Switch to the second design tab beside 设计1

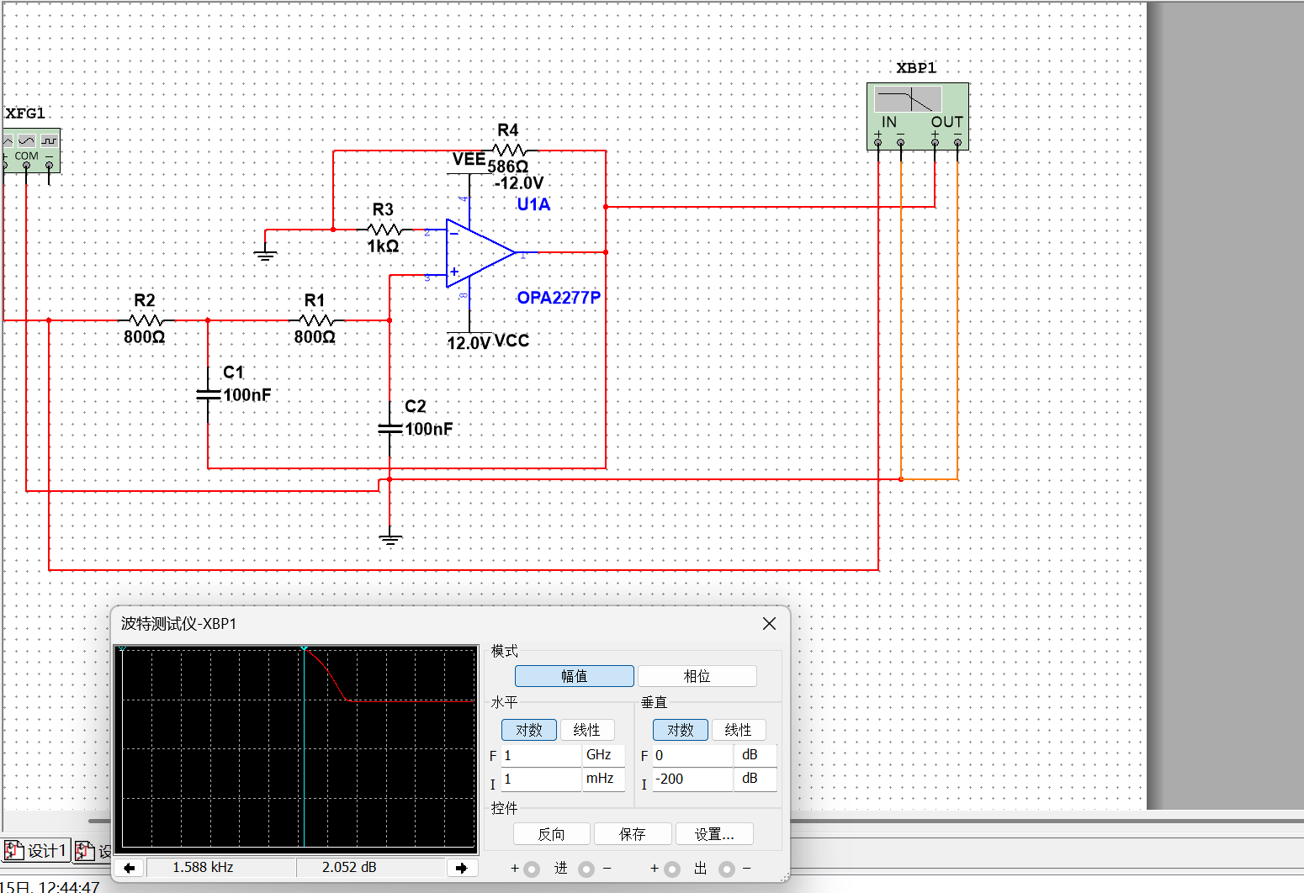click(93, 850)
